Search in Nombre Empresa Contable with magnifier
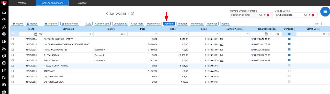This screenshot has width=330, height=94. click(261, 15)
